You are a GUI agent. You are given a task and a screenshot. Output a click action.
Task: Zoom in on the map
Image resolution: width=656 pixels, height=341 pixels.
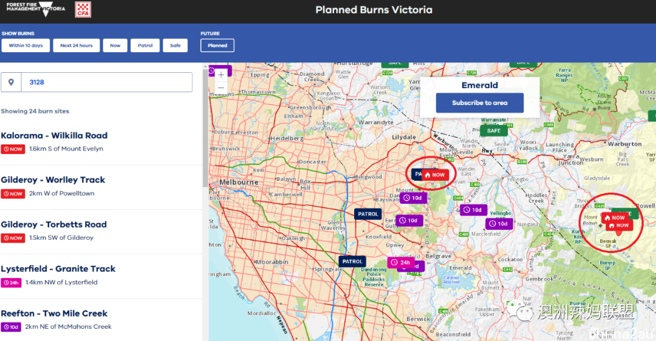coord(221,75)
